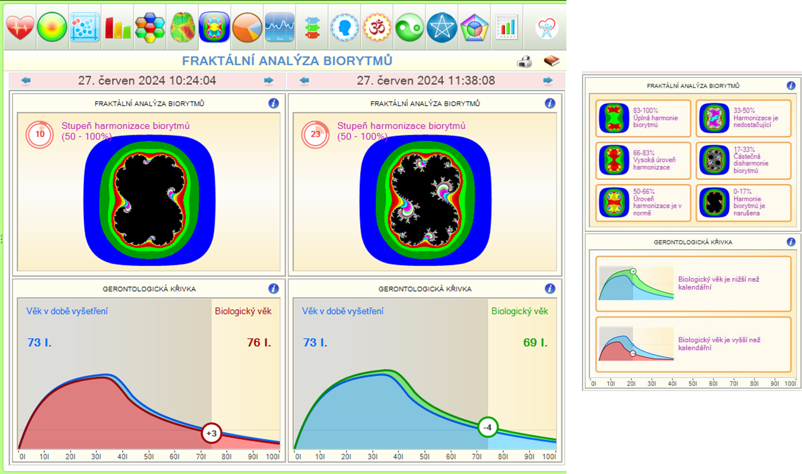Select the 50-66% normal harmonization legend item
The height and width of the screenshot is (474, 802).
(643, 203)
